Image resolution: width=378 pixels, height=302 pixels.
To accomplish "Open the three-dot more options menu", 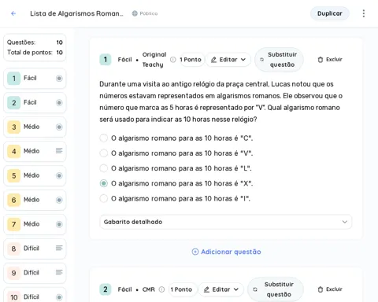I will click(364, 13).
